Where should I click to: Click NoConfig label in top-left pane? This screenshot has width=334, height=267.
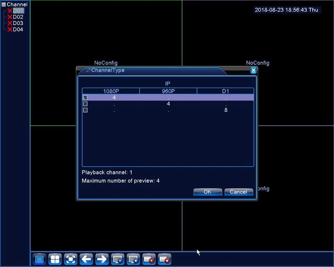pos(106,63)
